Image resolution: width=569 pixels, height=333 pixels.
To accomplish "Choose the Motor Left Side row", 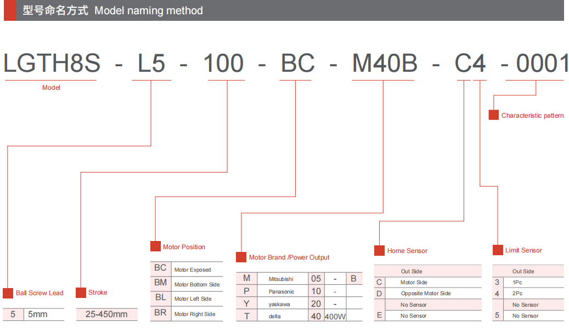I will [193, 299].
